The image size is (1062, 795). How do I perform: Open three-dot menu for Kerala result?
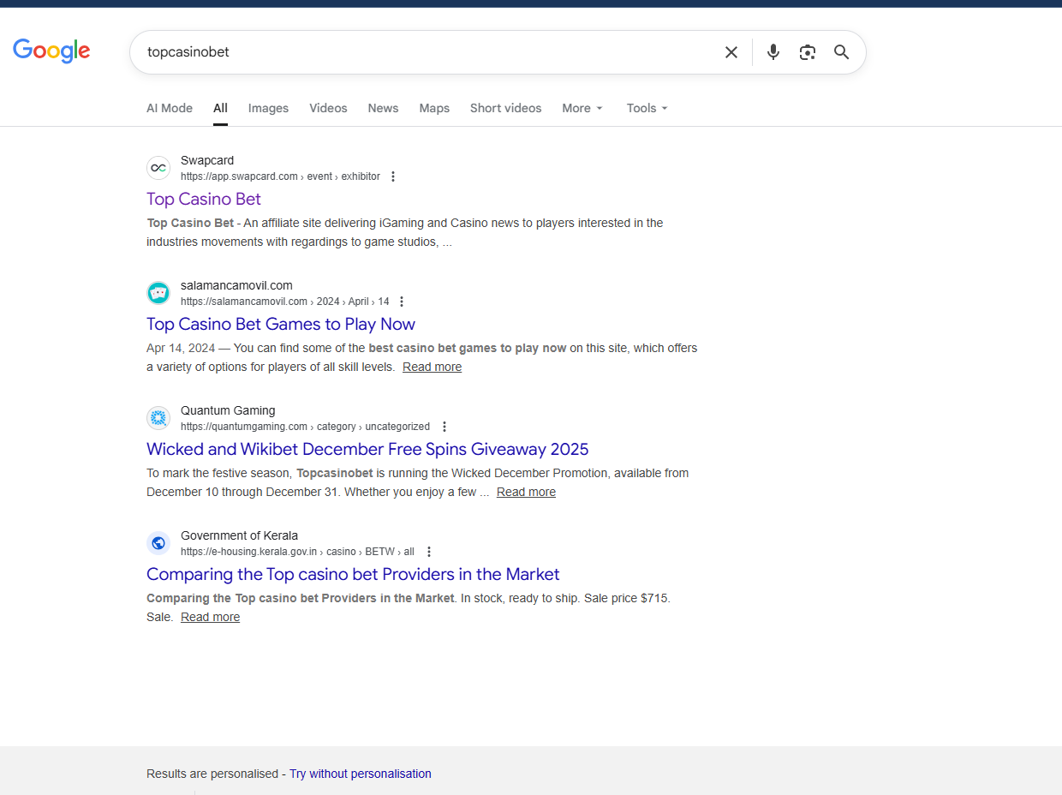pyautogui.click(x=429, y=552)
